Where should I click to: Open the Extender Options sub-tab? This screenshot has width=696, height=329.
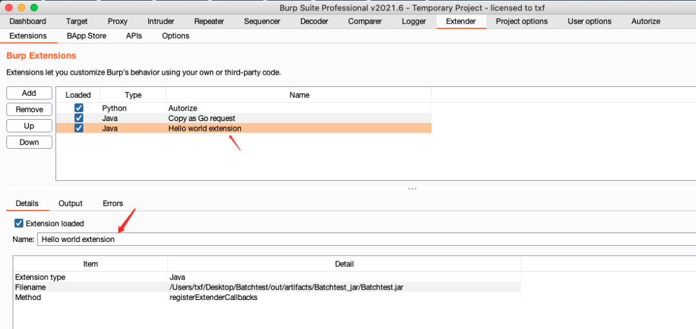pos(176,36)
